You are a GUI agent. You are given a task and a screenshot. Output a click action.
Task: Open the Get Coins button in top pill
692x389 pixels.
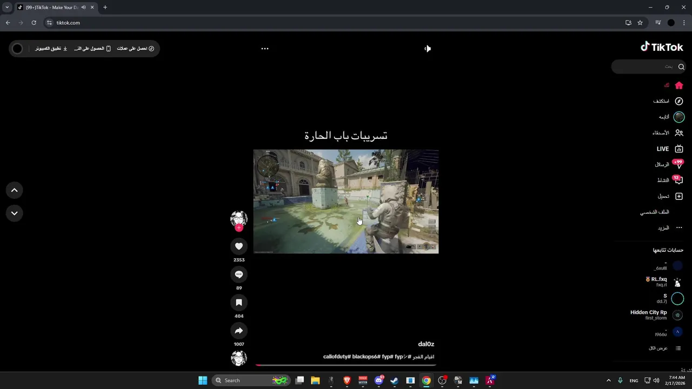tap(136, 49)
